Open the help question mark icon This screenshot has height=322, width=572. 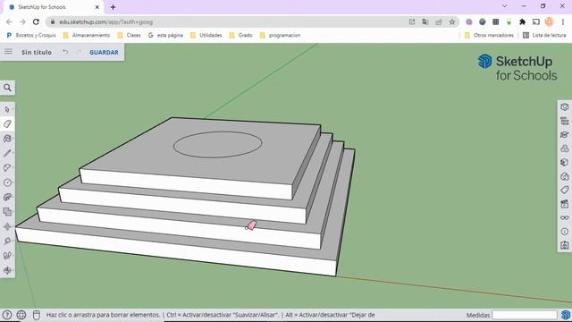(x=6, y=315)
